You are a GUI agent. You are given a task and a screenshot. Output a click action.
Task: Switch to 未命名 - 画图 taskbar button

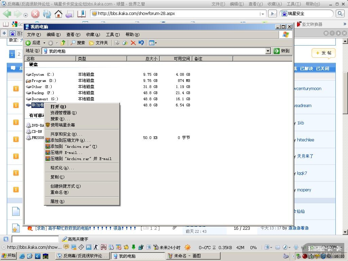coord(193,256)
